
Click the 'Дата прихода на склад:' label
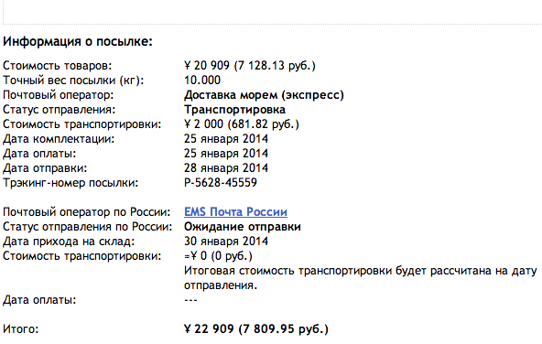69,242
